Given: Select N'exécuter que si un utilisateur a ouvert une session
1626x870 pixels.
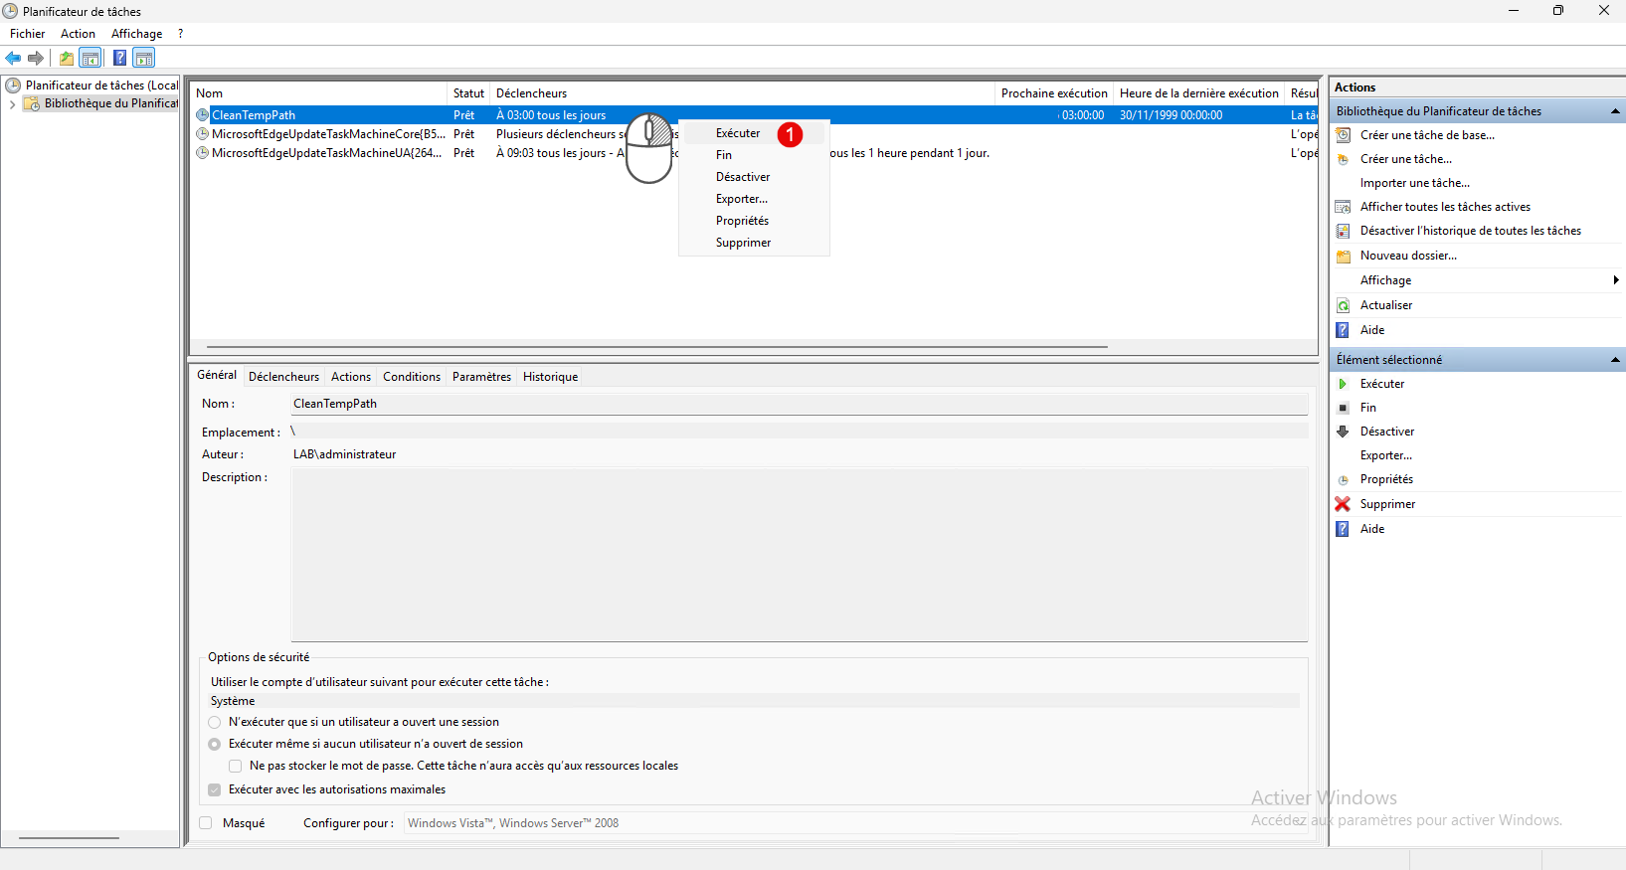Looking at the screenshot, I should pos(215,723).
